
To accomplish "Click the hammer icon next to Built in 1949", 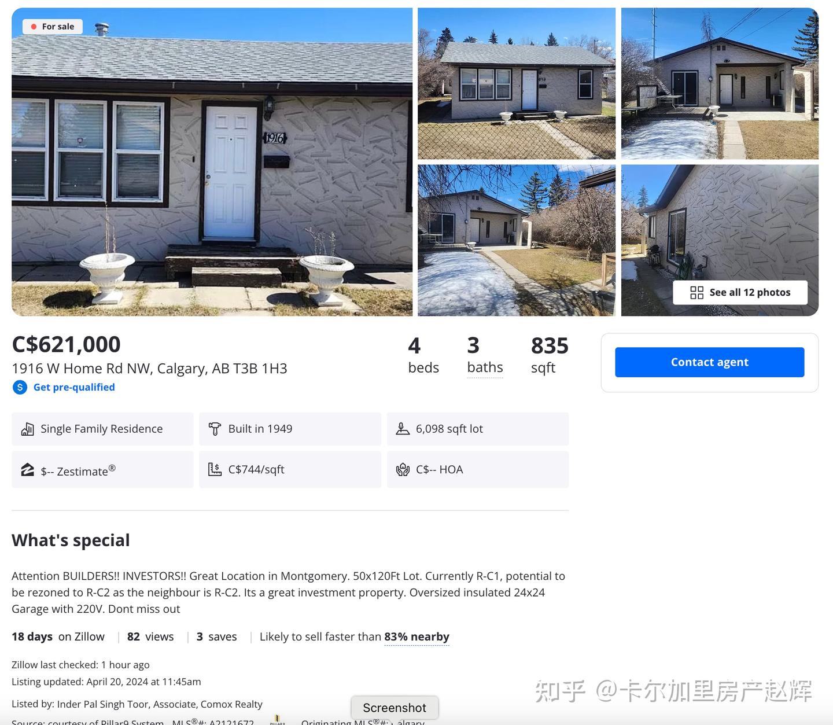I will coord(215,429).
